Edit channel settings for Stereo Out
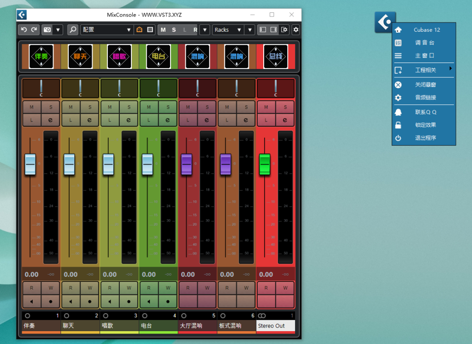 (x=285, y=120)
